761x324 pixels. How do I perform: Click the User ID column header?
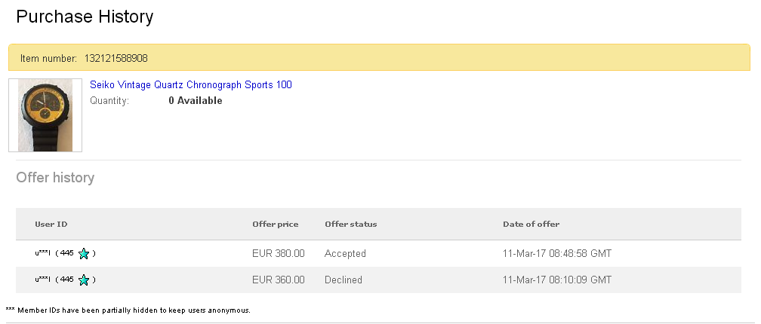(x=51, y=225)
